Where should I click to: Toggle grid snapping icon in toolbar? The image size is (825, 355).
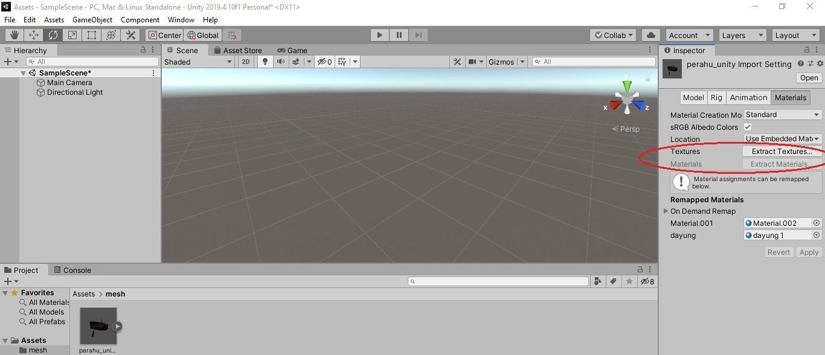coord(232,35)
